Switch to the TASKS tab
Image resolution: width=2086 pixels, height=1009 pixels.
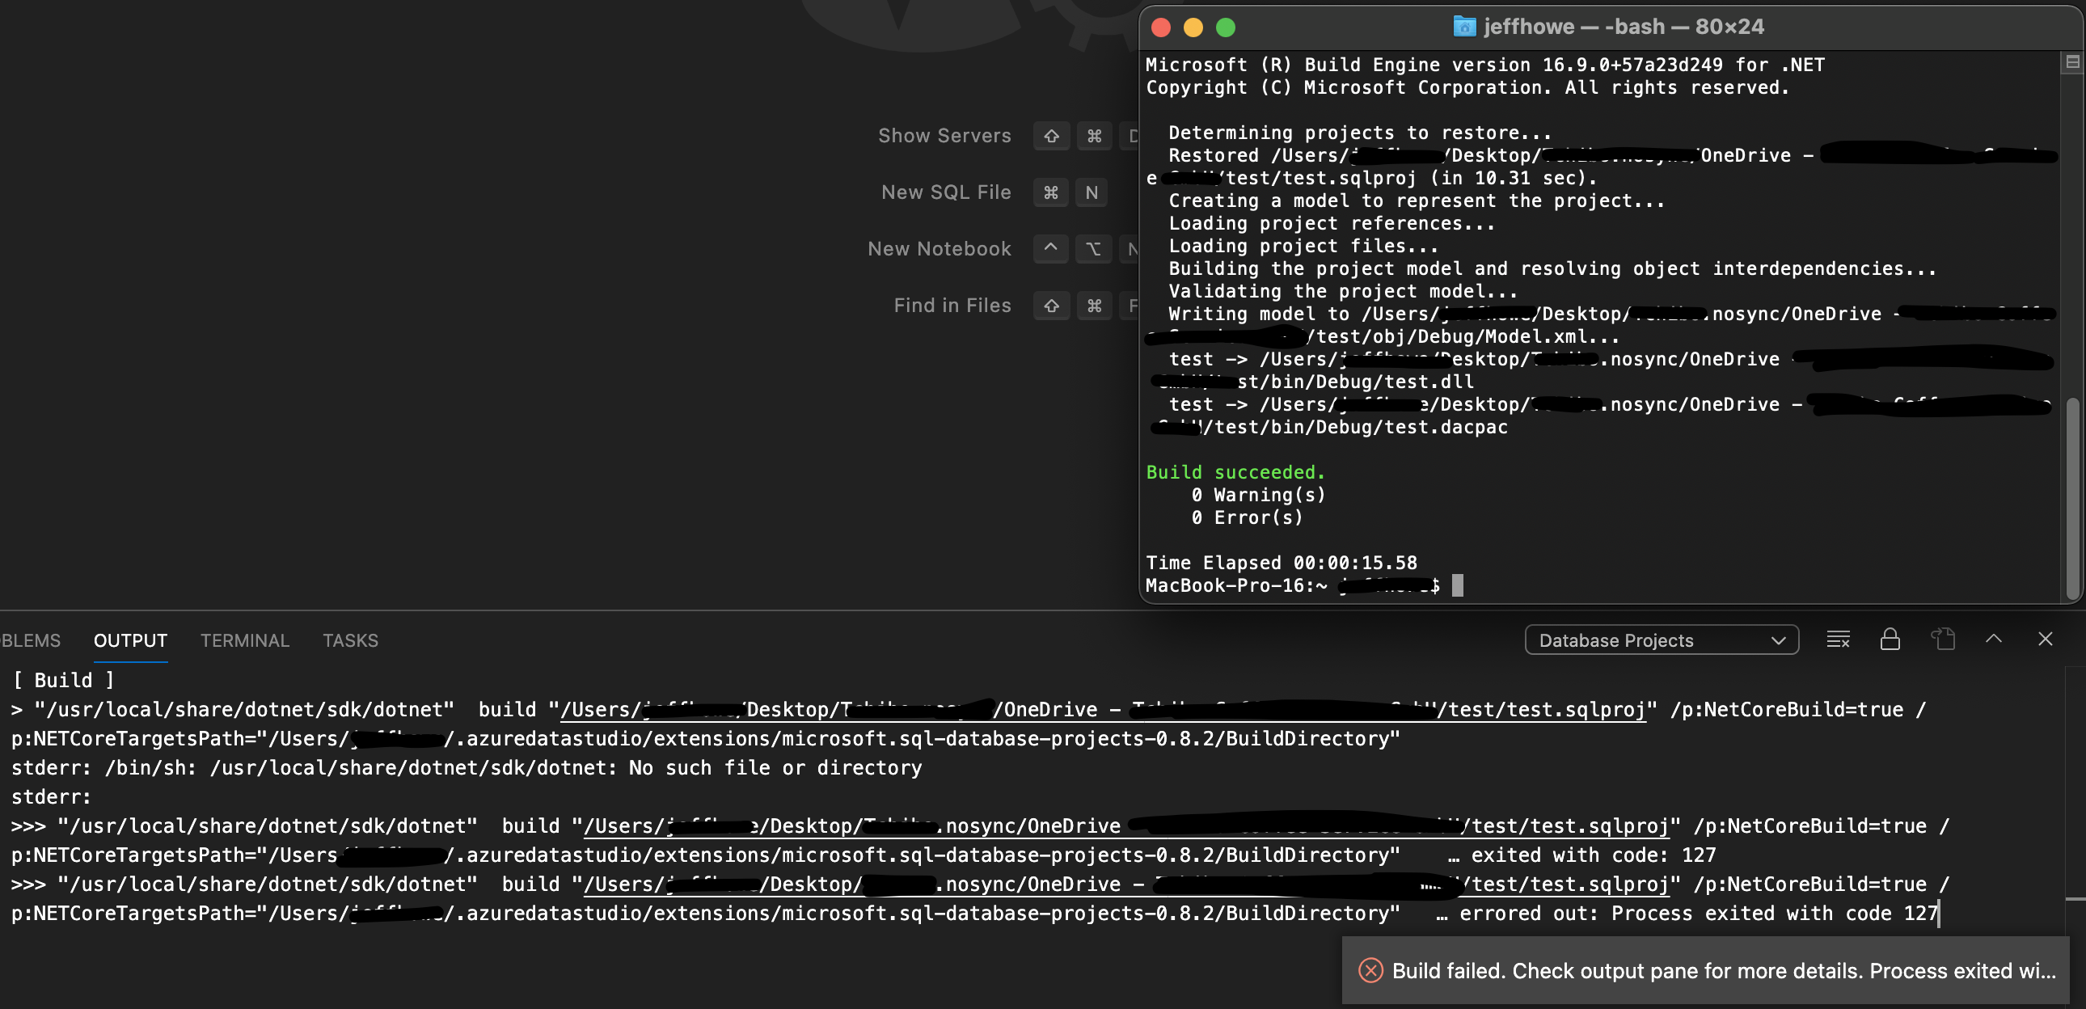pyautogui.click(x=350, y=640)
